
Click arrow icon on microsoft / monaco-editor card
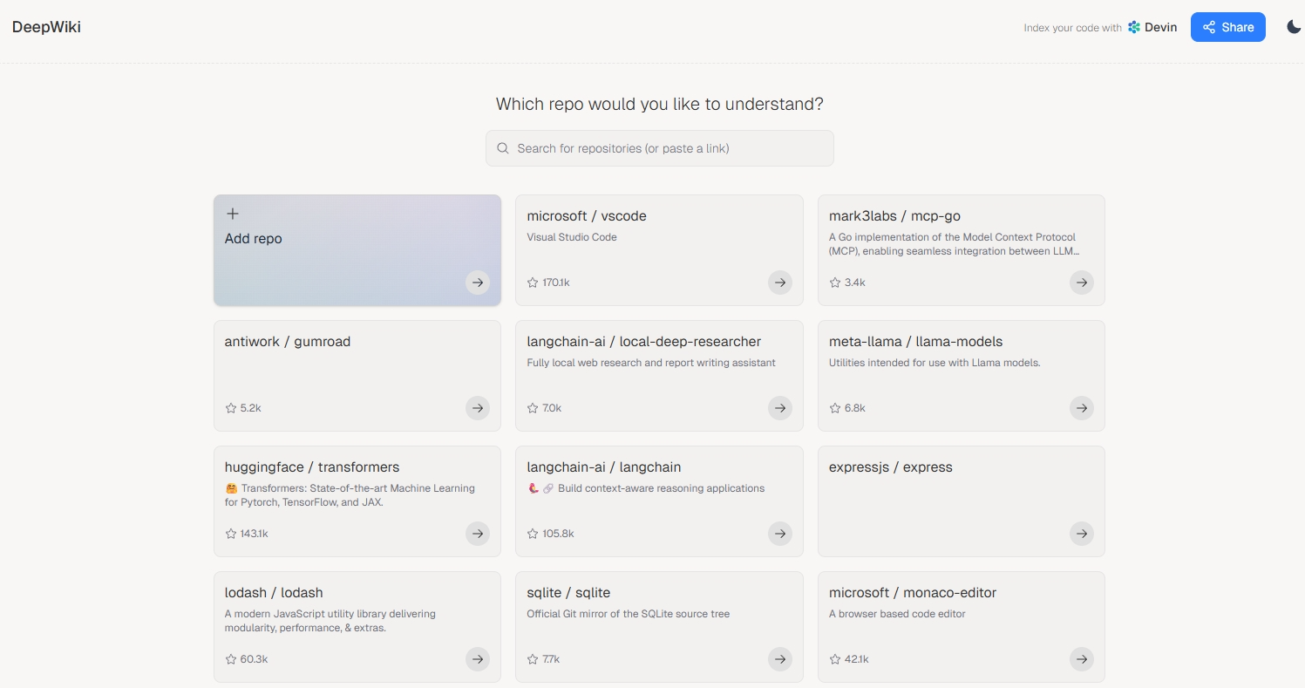pos(1081,659)
